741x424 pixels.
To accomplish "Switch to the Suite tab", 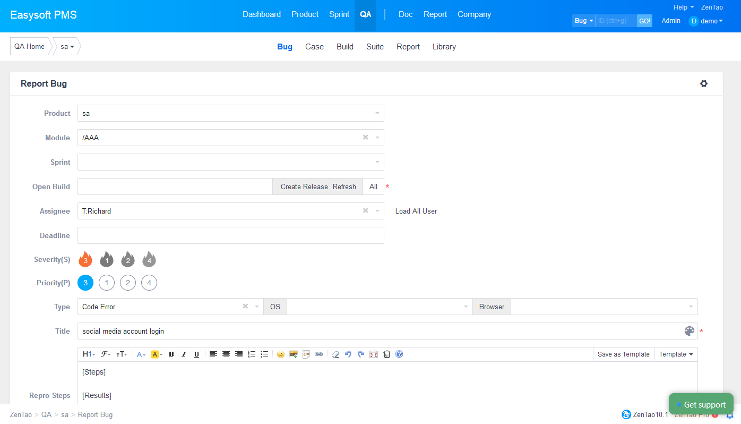I will (375, 47).
